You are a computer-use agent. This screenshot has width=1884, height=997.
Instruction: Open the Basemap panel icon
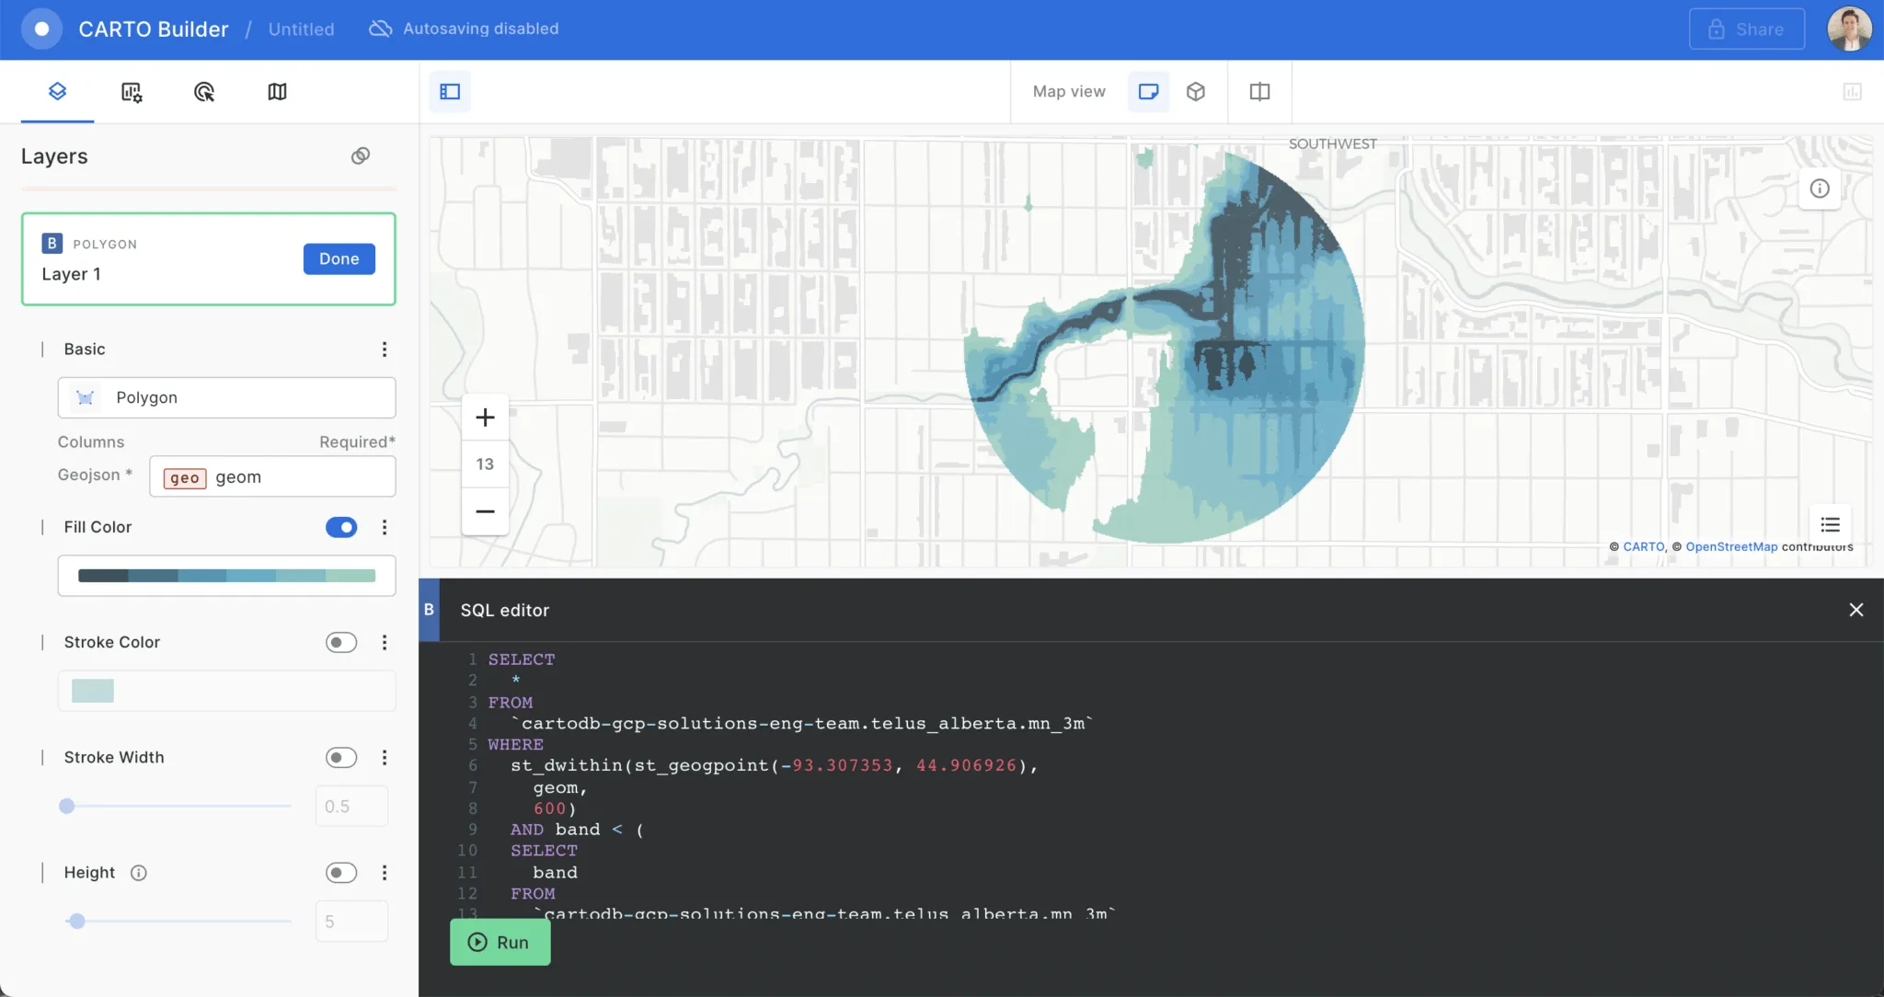pyautogui.click(x=278, y=91)
